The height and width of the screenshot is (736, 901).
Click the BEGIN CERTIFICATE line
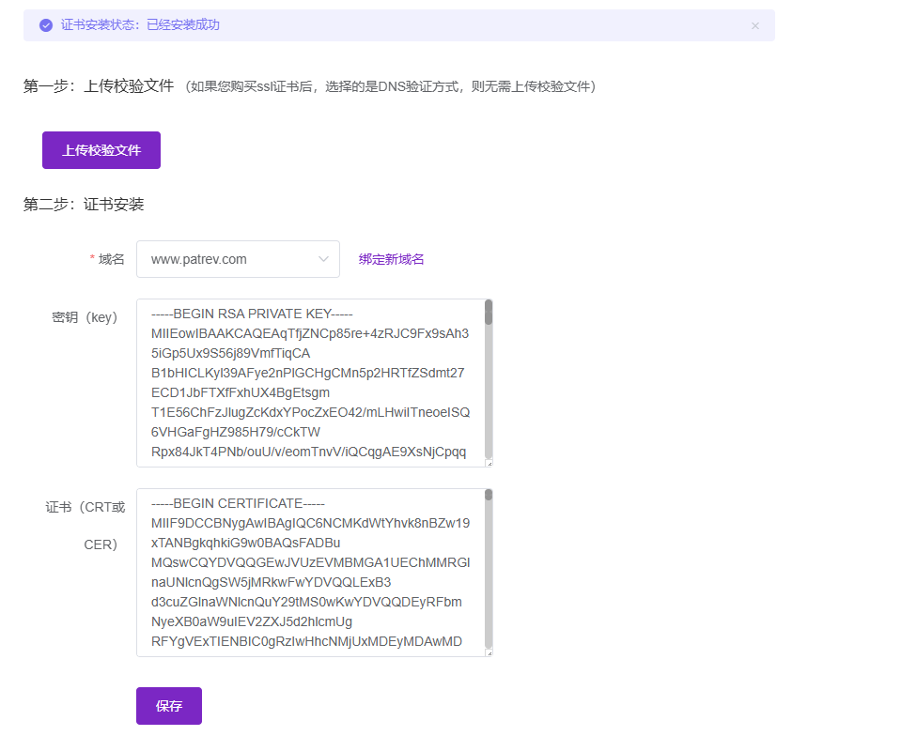coord(240,503)
